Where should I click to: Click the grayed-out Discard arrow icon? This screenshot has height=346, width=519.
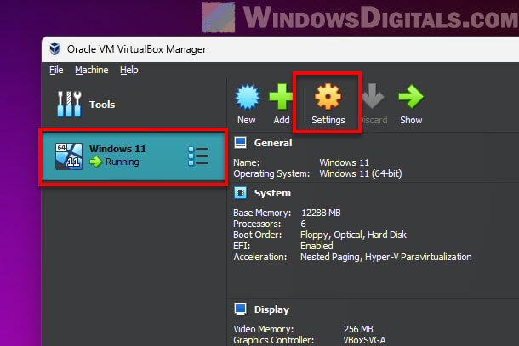(373, 96)
